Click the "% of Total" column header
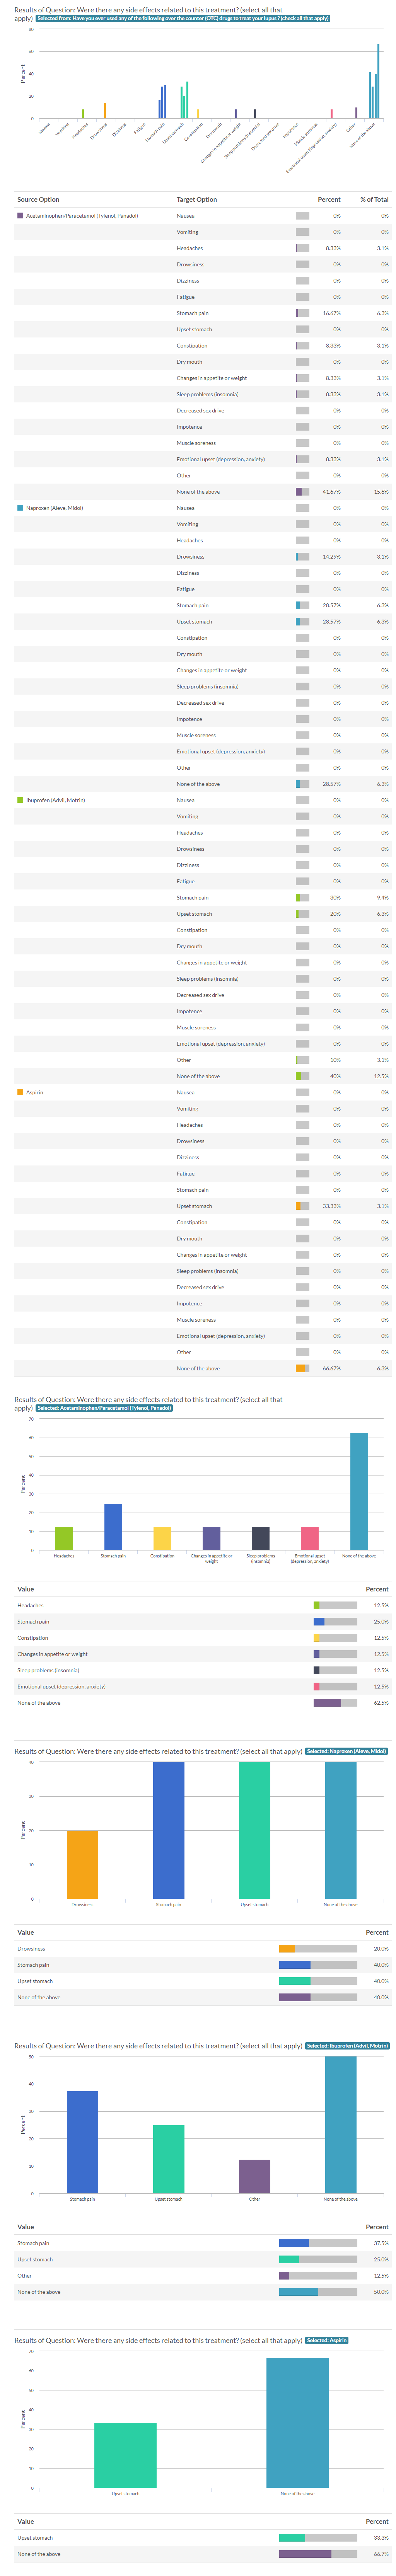Screen dimensions: 396x2576 coord(374,199)
